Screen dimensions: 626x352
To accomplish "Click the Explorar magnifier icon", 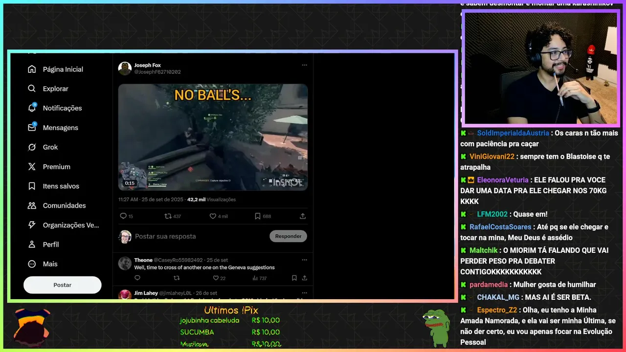I will (x=32, y=88).
